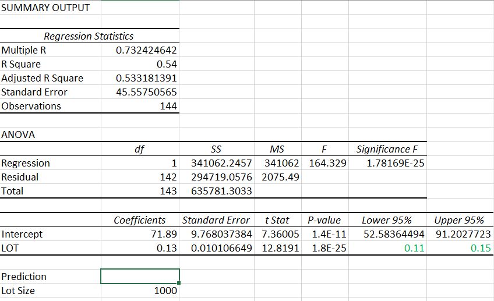Select Residual MS value 2075.49
Image resolution: width=494 pixels, height=301 pixels.
(280, 177)
